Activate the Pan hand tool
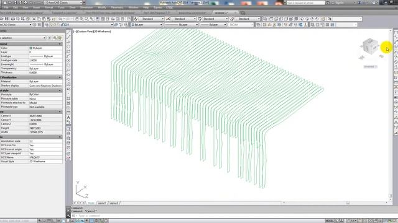 click(x=77, y=19)
